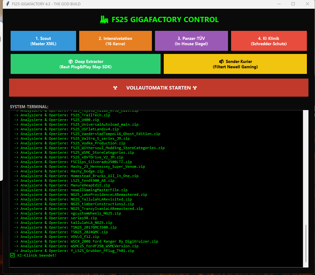Viewport: 315px width, 275px height.
Task: Click the green factory icon in the header
Action: [104, 20]
